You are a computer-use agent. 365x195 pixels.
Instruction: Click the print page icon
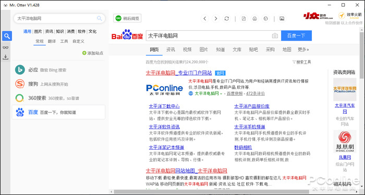pyautogui.click(x=254, y=19)
